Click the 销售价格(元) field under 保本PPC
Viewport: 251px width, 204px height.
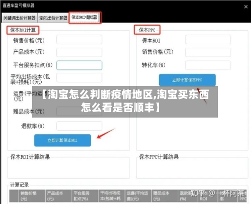208,52
